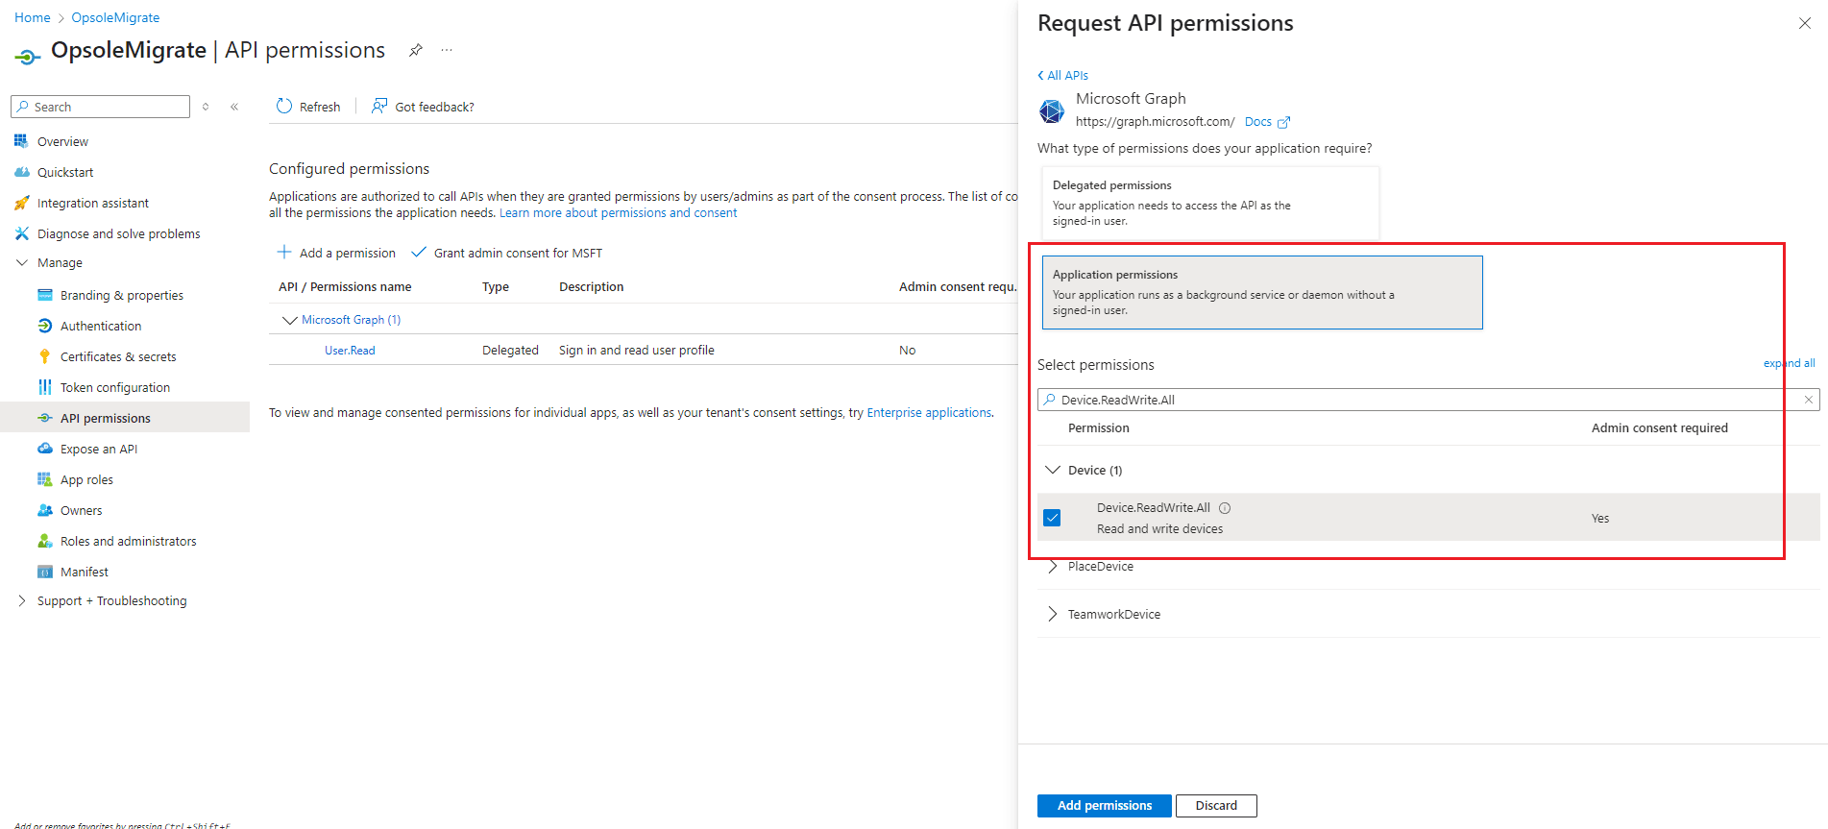Viewport: 1828px width, 829px height.
Task: Click the Add permissions button
Action: [1104, 806]
